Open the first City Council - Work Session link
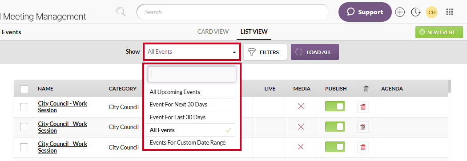Viewport: 467px width, 161px height. tap(63, 106)
